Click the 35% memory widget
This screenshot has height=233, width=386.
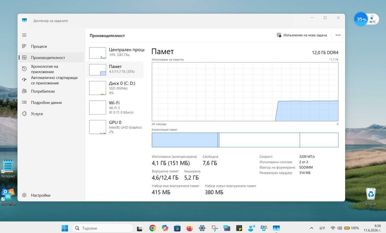pyautogui.click(x=361, y=19)
